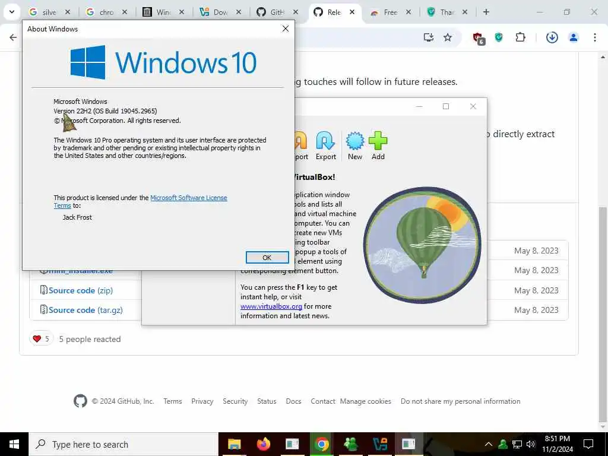Close the 'Free' tab
The image size is (608, 456).
(x=408, y=12)
